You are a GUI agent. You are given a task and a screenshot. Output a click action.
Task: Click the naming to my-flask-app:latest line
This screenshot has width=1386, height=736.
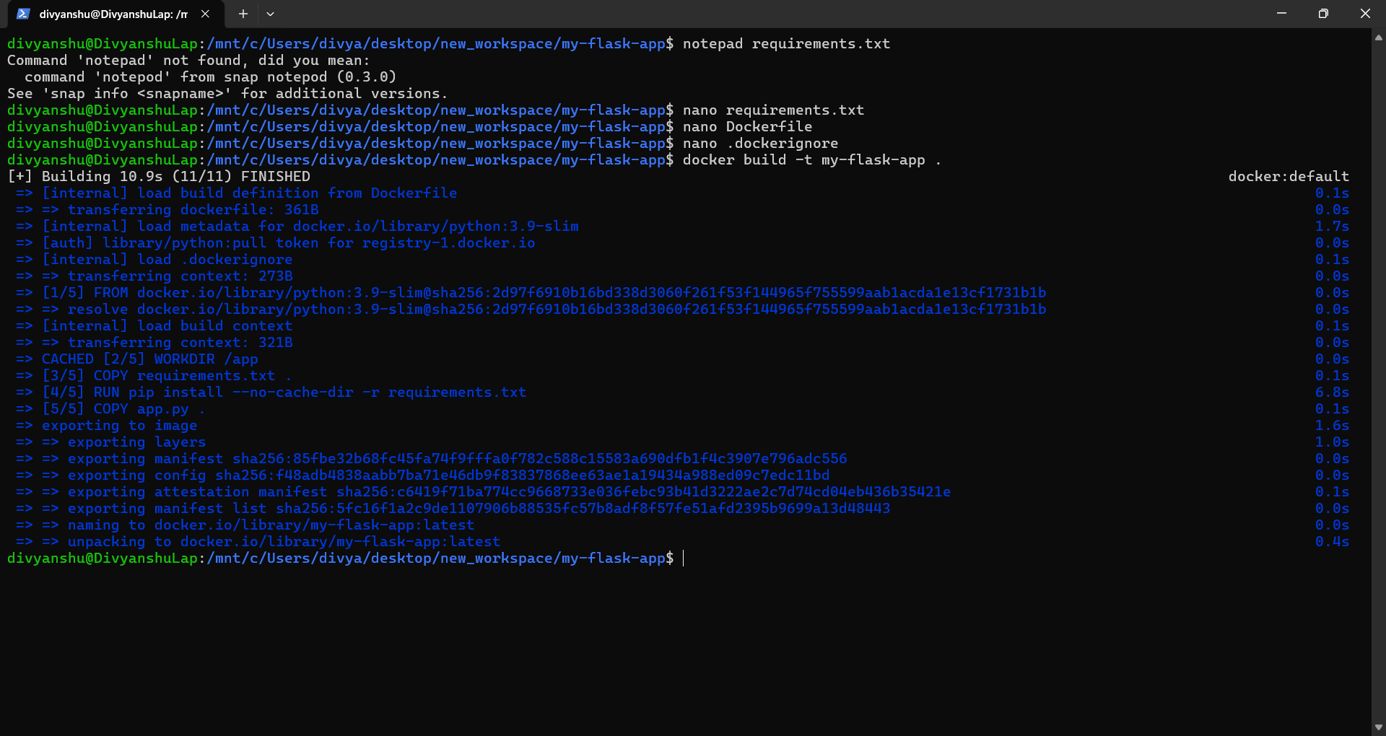tap(245, 525)
